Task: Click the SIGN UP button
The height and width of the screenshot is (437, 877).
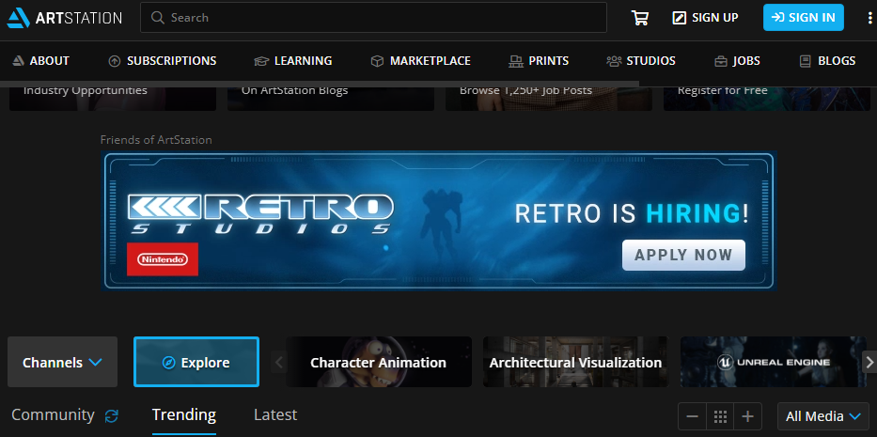Action: (705, 18)
